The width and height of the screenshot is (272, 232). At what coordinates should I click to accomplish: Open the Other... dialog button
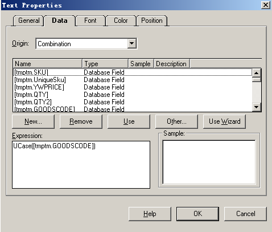click(176, 121)
